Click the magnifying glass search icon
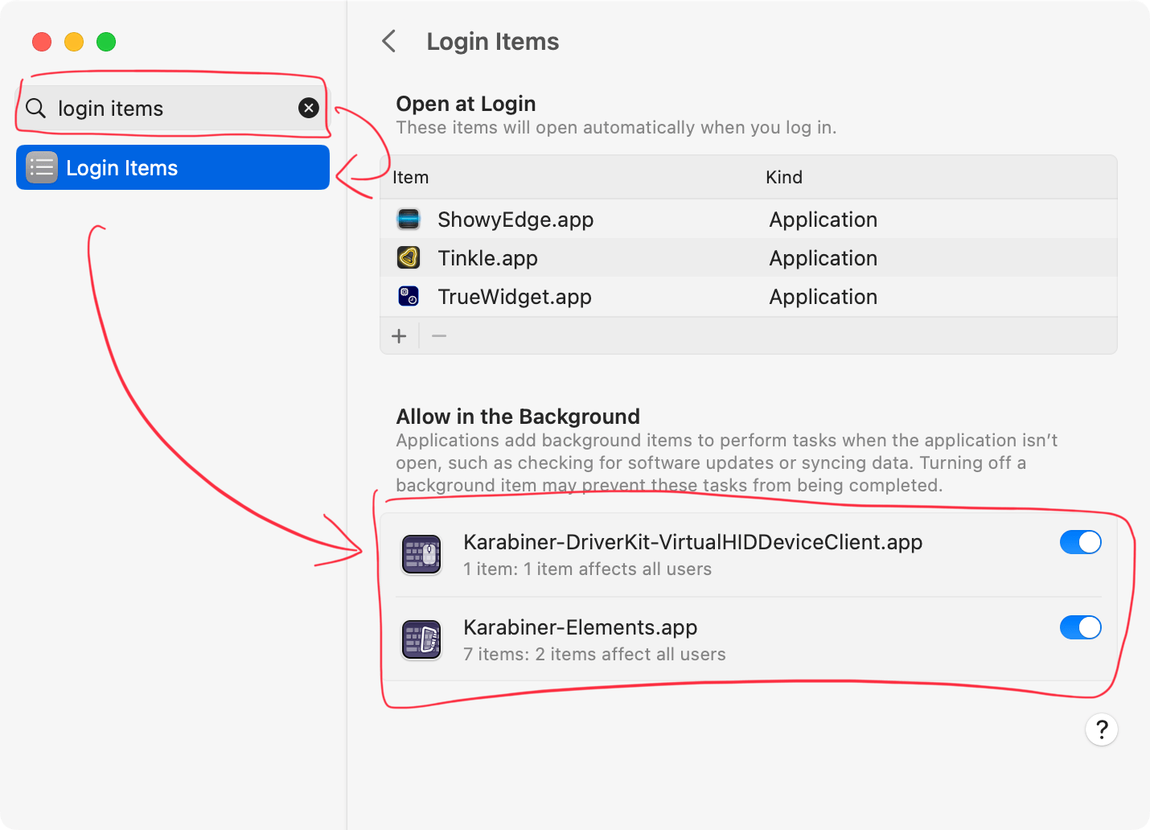 pyautogui.click(x=35, y=108)
